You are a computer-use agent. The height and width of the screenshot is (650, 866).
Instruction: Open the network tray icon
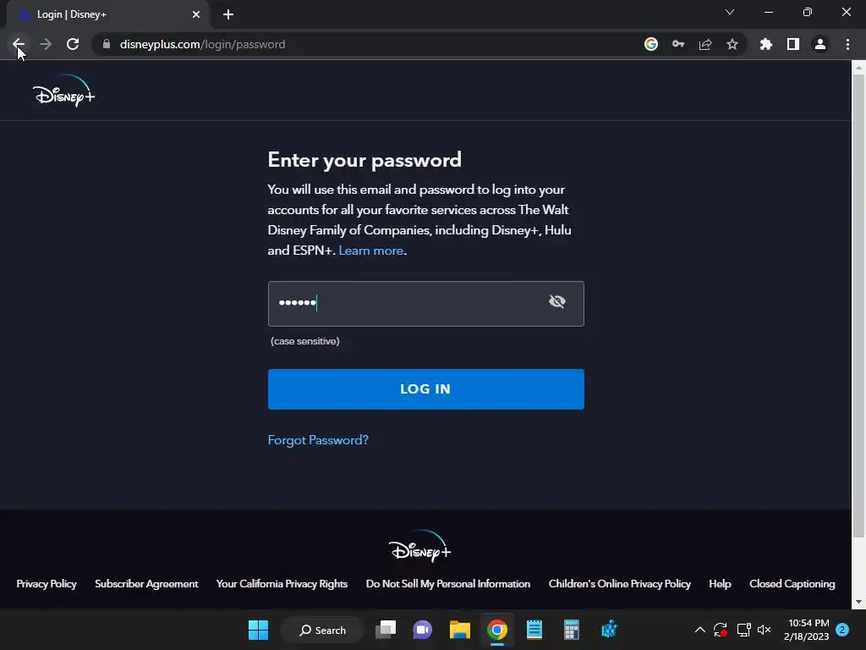point(743,630)
